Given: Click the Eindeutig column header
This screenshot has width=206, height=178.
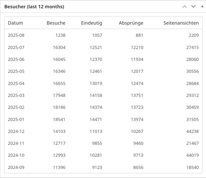Looking at the screenshot, I should pos(92,23).
